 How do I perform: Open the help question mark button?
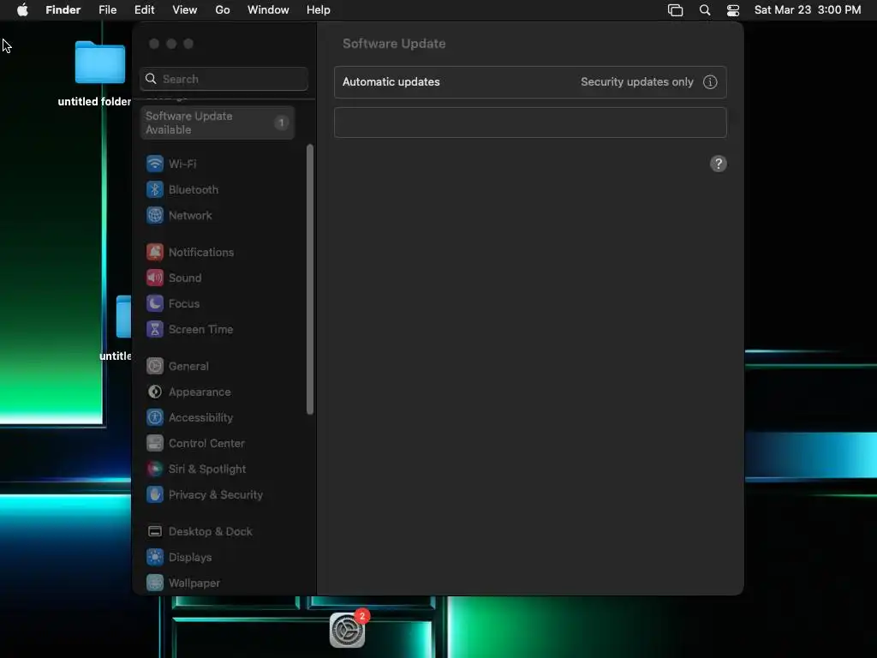pos(719,164)
